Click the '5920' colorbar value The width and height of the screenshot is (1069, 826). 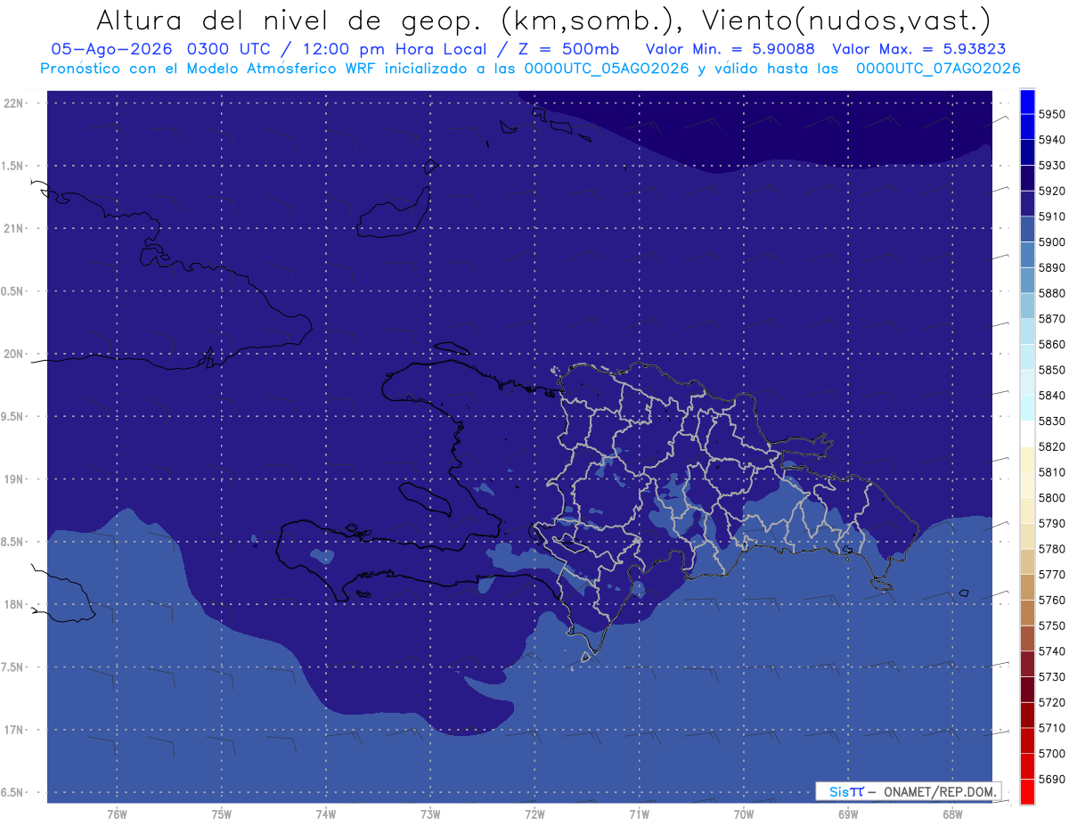(1052, 191)
